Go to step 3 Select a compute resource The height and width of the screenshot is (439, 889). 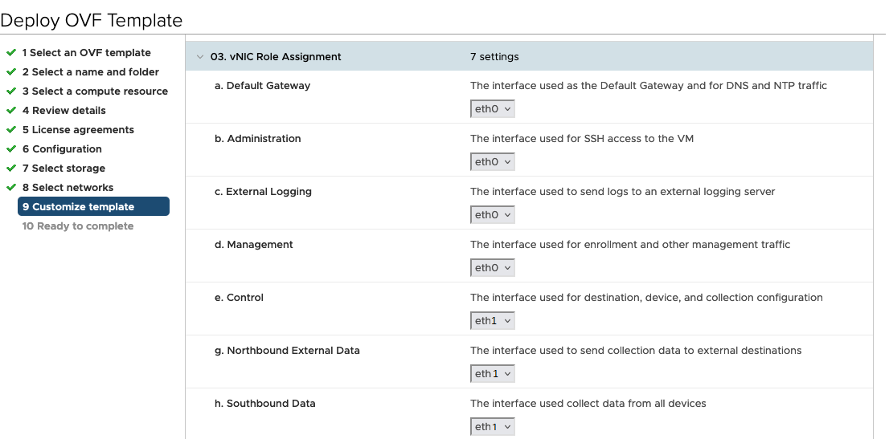tap(95, 91)
